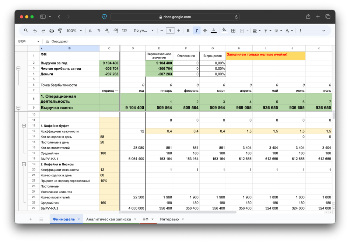Screen dimensions: 350x243
Task: Open the fill color bucket
Action: [224, 31]
